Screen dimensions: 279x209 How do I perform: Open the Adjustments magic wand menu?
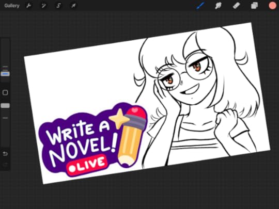tap(43, 6)
